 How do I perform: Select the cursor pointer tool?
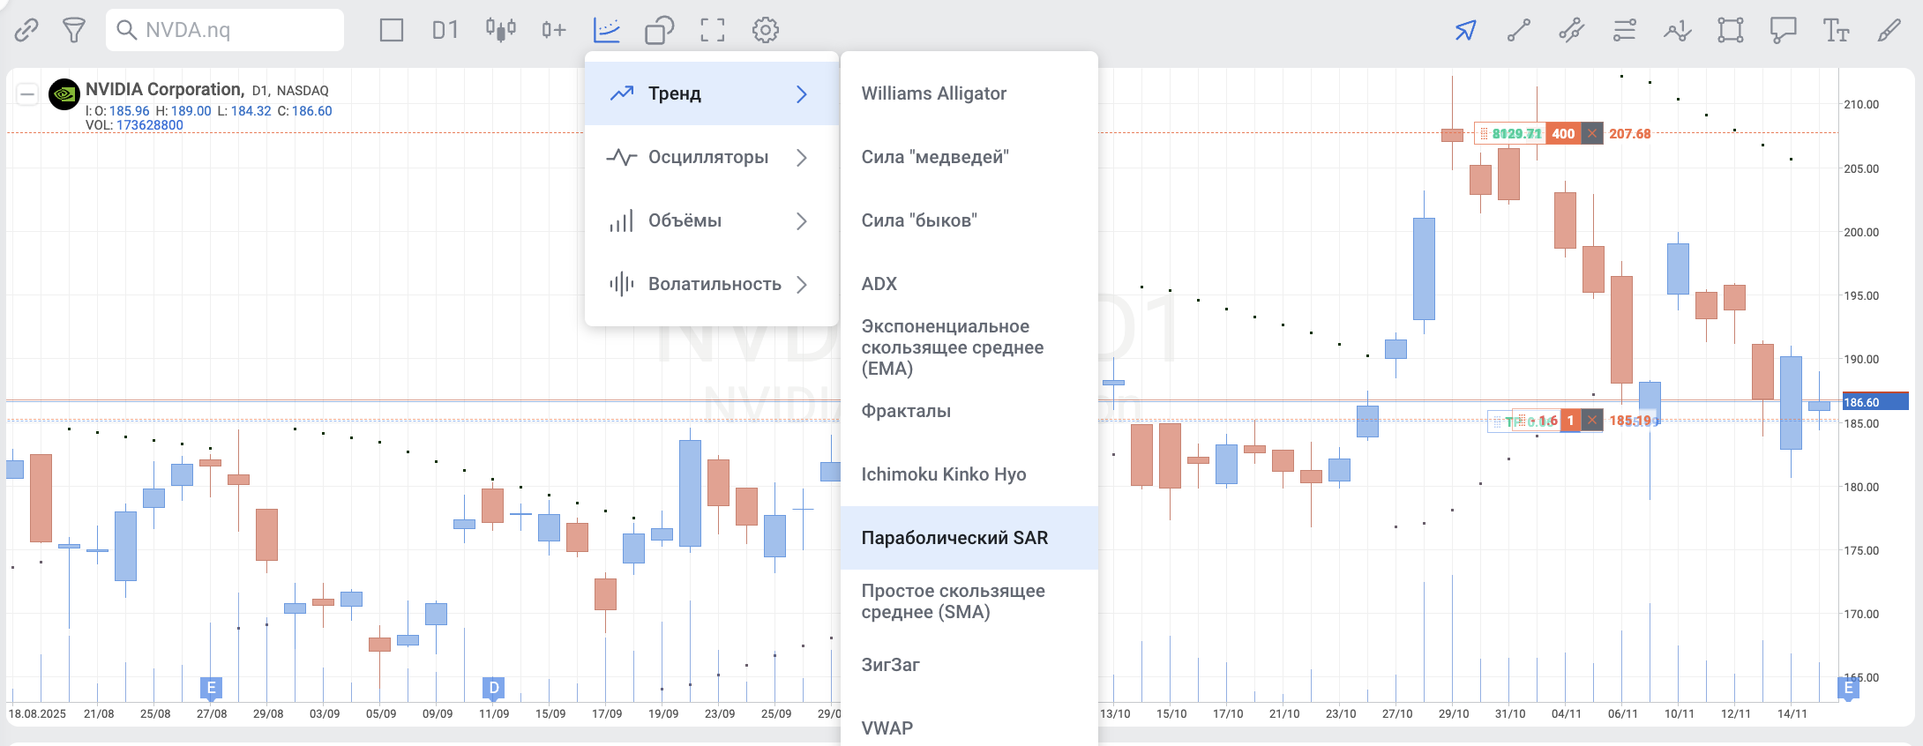click(1465, 30)
